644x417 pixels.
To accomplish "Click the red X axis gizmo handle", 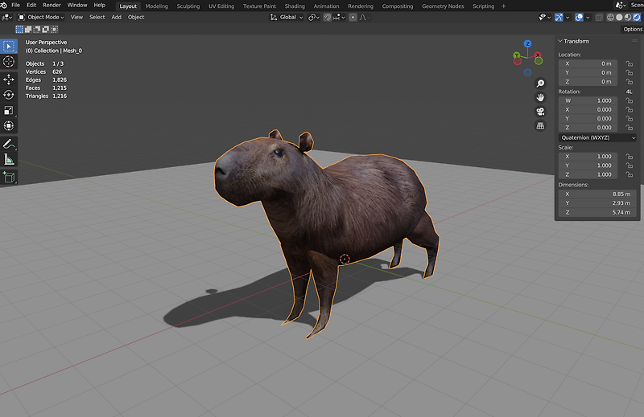I will click(538, 55).
